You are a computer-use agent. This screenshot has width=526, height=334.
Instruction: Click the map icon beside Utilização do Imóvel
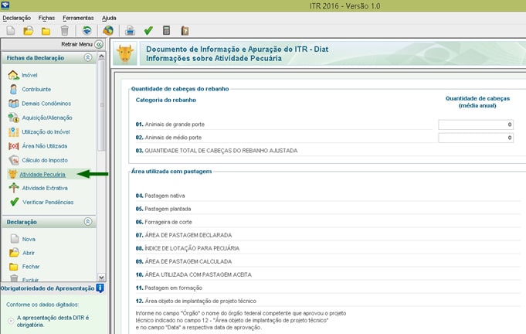click(13, 132)
